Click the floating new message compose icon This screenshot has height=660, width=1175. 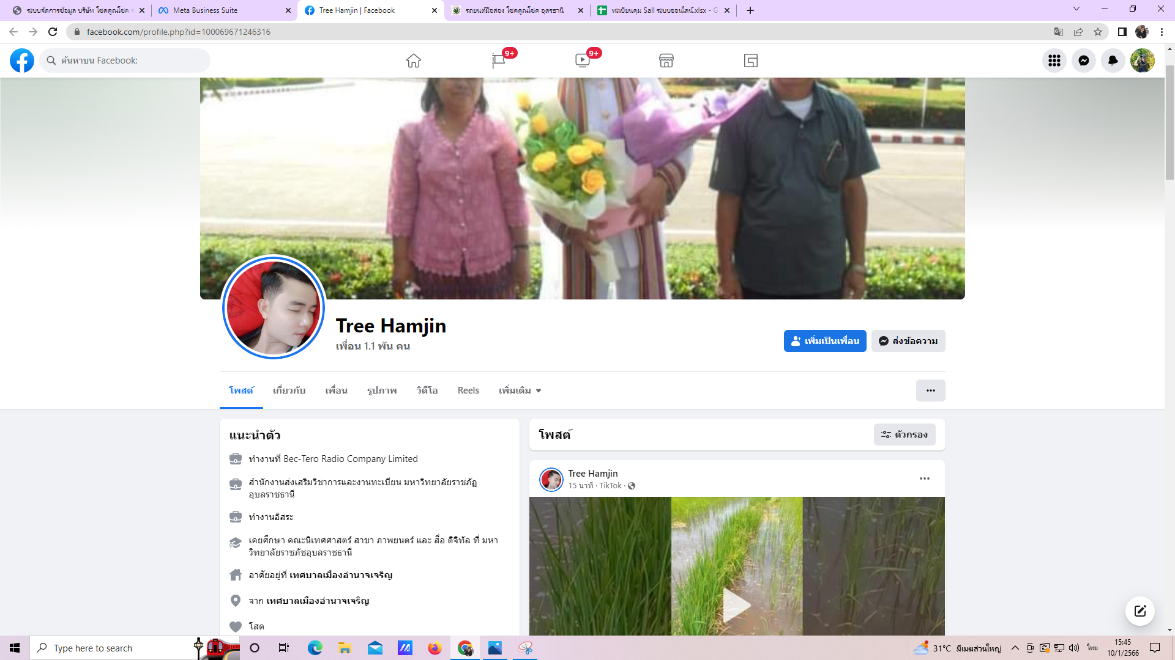[x=1140, y=611]
